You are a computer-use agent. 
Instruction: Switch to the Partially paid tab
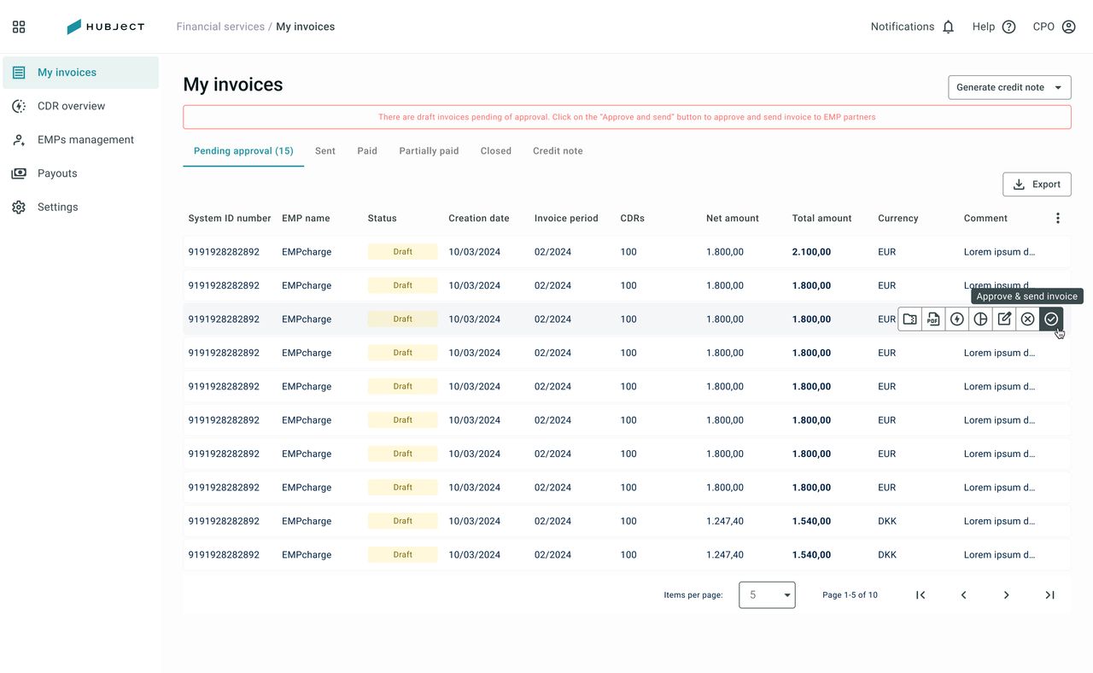click(x=429, y=151)
